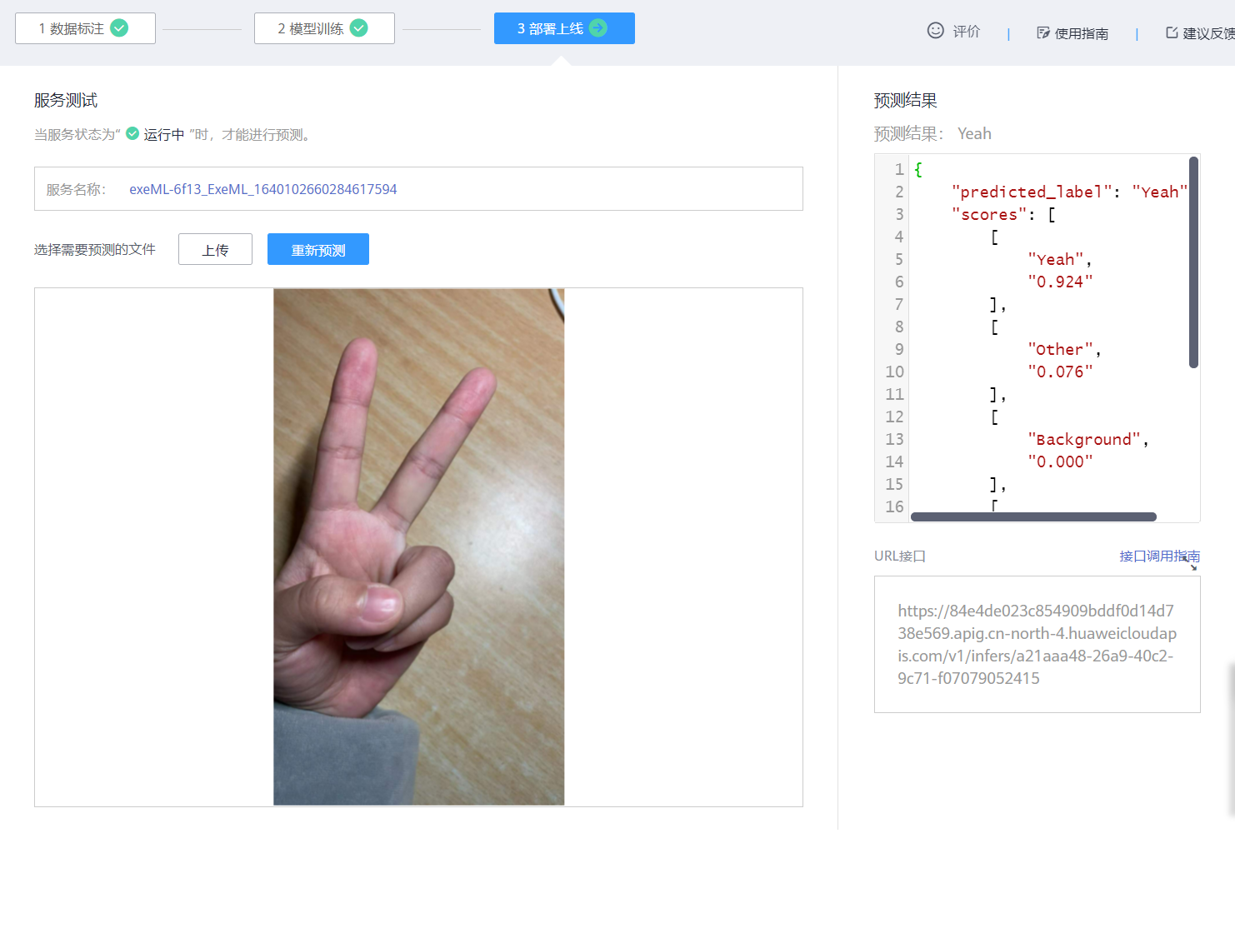Click green 运行中 status icon
The image size is (1235, 938).
(132, 133)
